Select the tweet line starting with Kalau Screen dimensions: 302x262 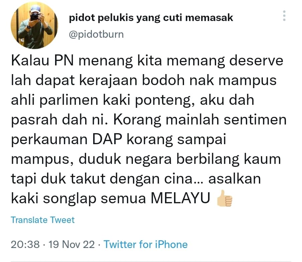147,61
